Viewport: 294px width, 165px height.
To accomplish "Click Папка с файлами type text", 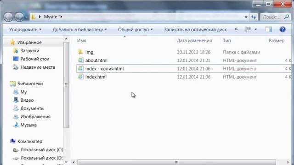I will point(241,52).
